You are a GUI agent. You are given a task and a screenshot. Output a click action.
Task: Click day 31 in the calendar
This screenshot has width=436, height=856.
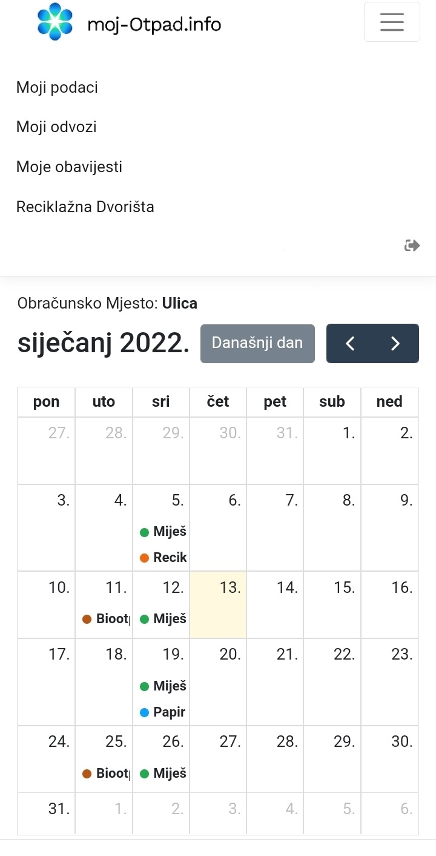click(58, 809)
